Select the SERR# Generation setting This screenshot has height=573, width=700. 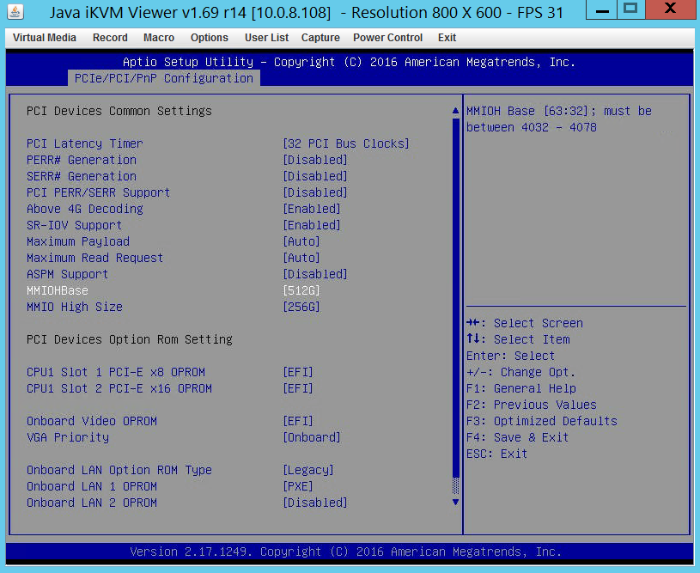(x=82, y=176)
